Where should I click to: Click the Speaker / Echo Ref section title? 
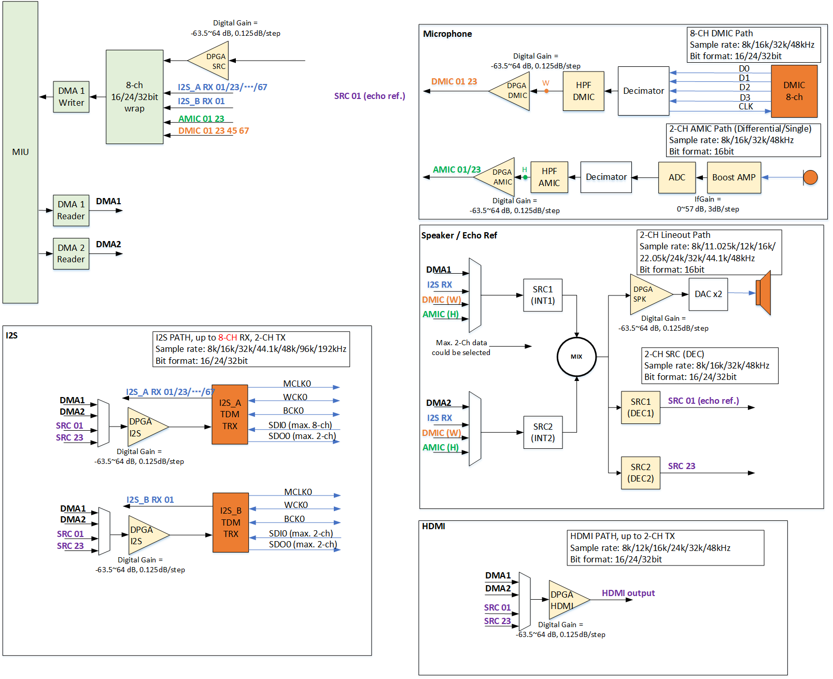(459, 235)
